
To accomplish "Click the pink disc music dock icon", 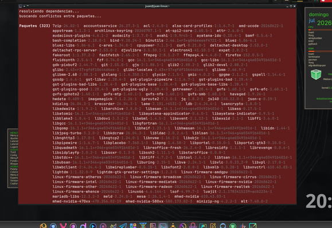I will pyautogui.click(x=103, y=226).
